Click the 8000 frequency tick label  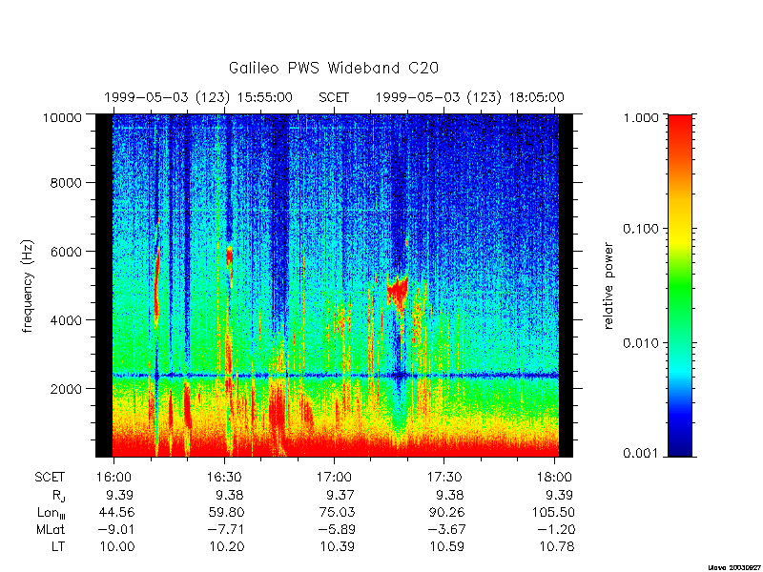click(67, 183)
